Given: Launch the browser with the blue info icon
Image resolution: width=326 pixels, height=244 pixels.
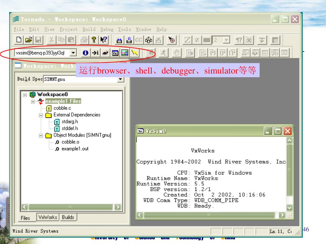Looking at the screenshot, I should click(x=85, y=53).
